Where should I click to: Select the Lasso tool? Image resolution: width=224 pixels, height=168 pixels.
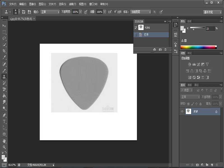[x=4, y=38]
